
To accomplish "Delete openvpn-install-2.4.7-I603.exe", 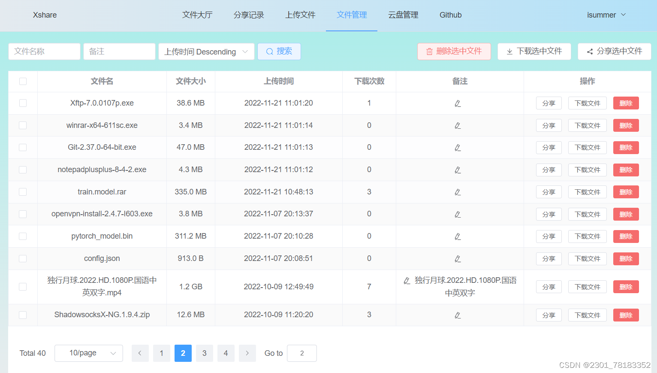I will [x=626, y=214].
